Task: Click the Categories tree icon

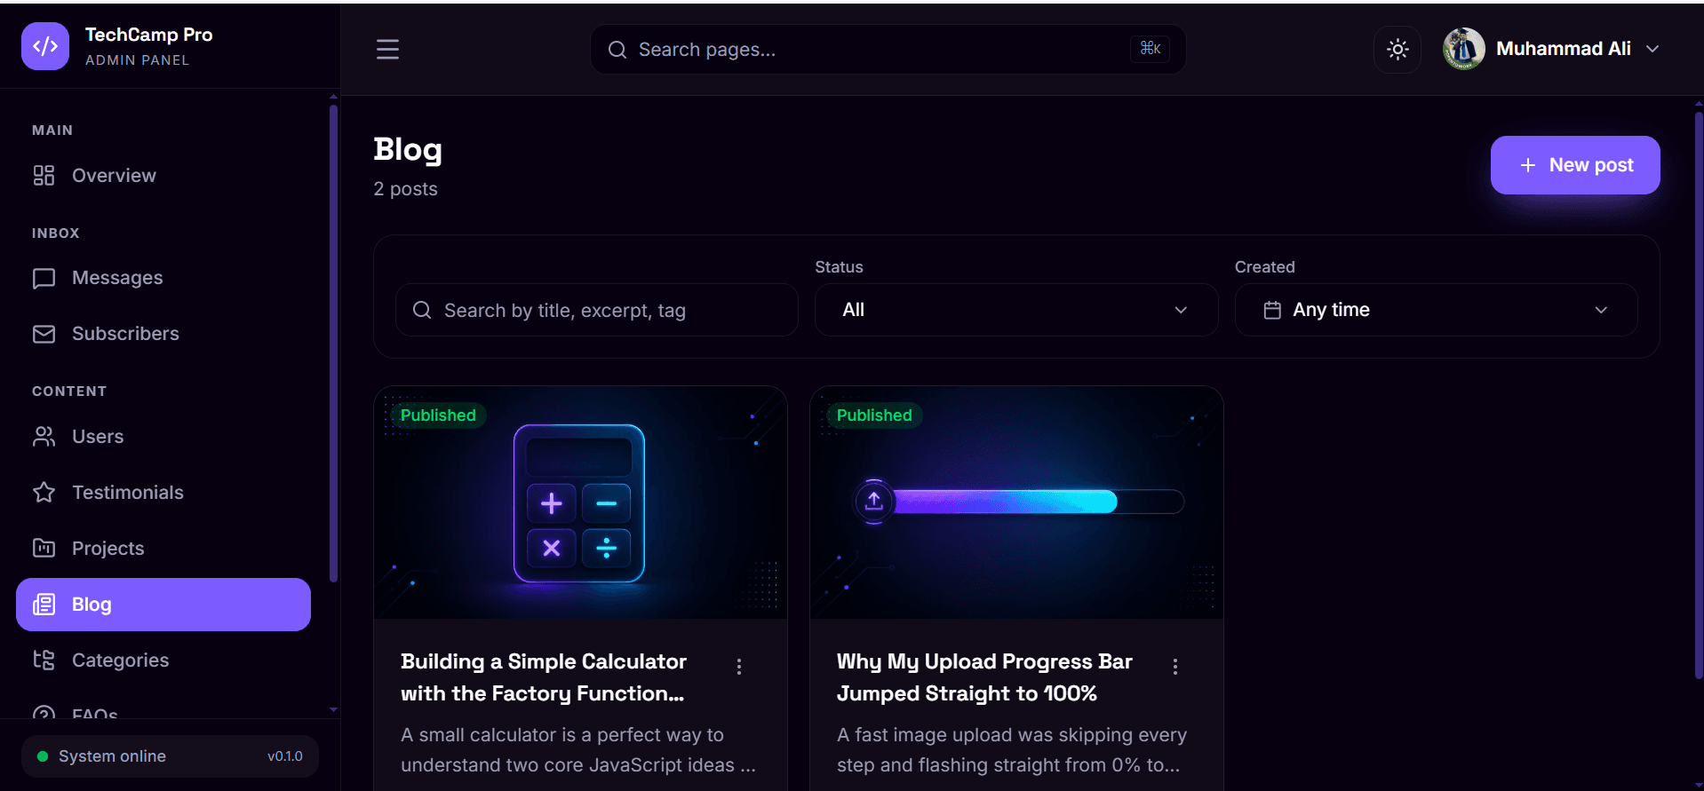Action: pyautogui.click(x=44, y=660)
